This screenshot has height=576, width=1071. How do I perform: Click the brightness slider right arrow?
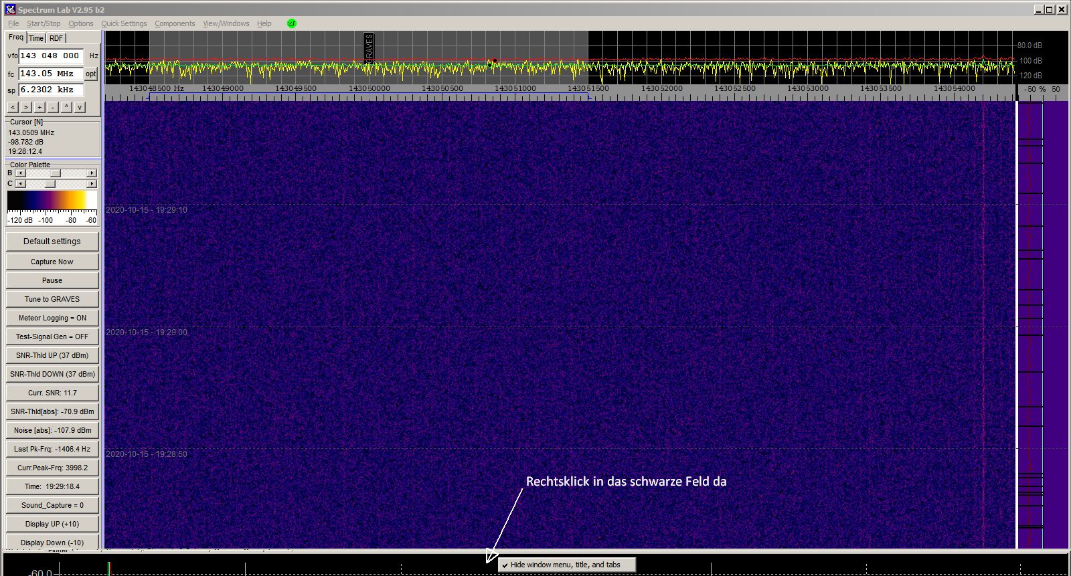point(92,173)
